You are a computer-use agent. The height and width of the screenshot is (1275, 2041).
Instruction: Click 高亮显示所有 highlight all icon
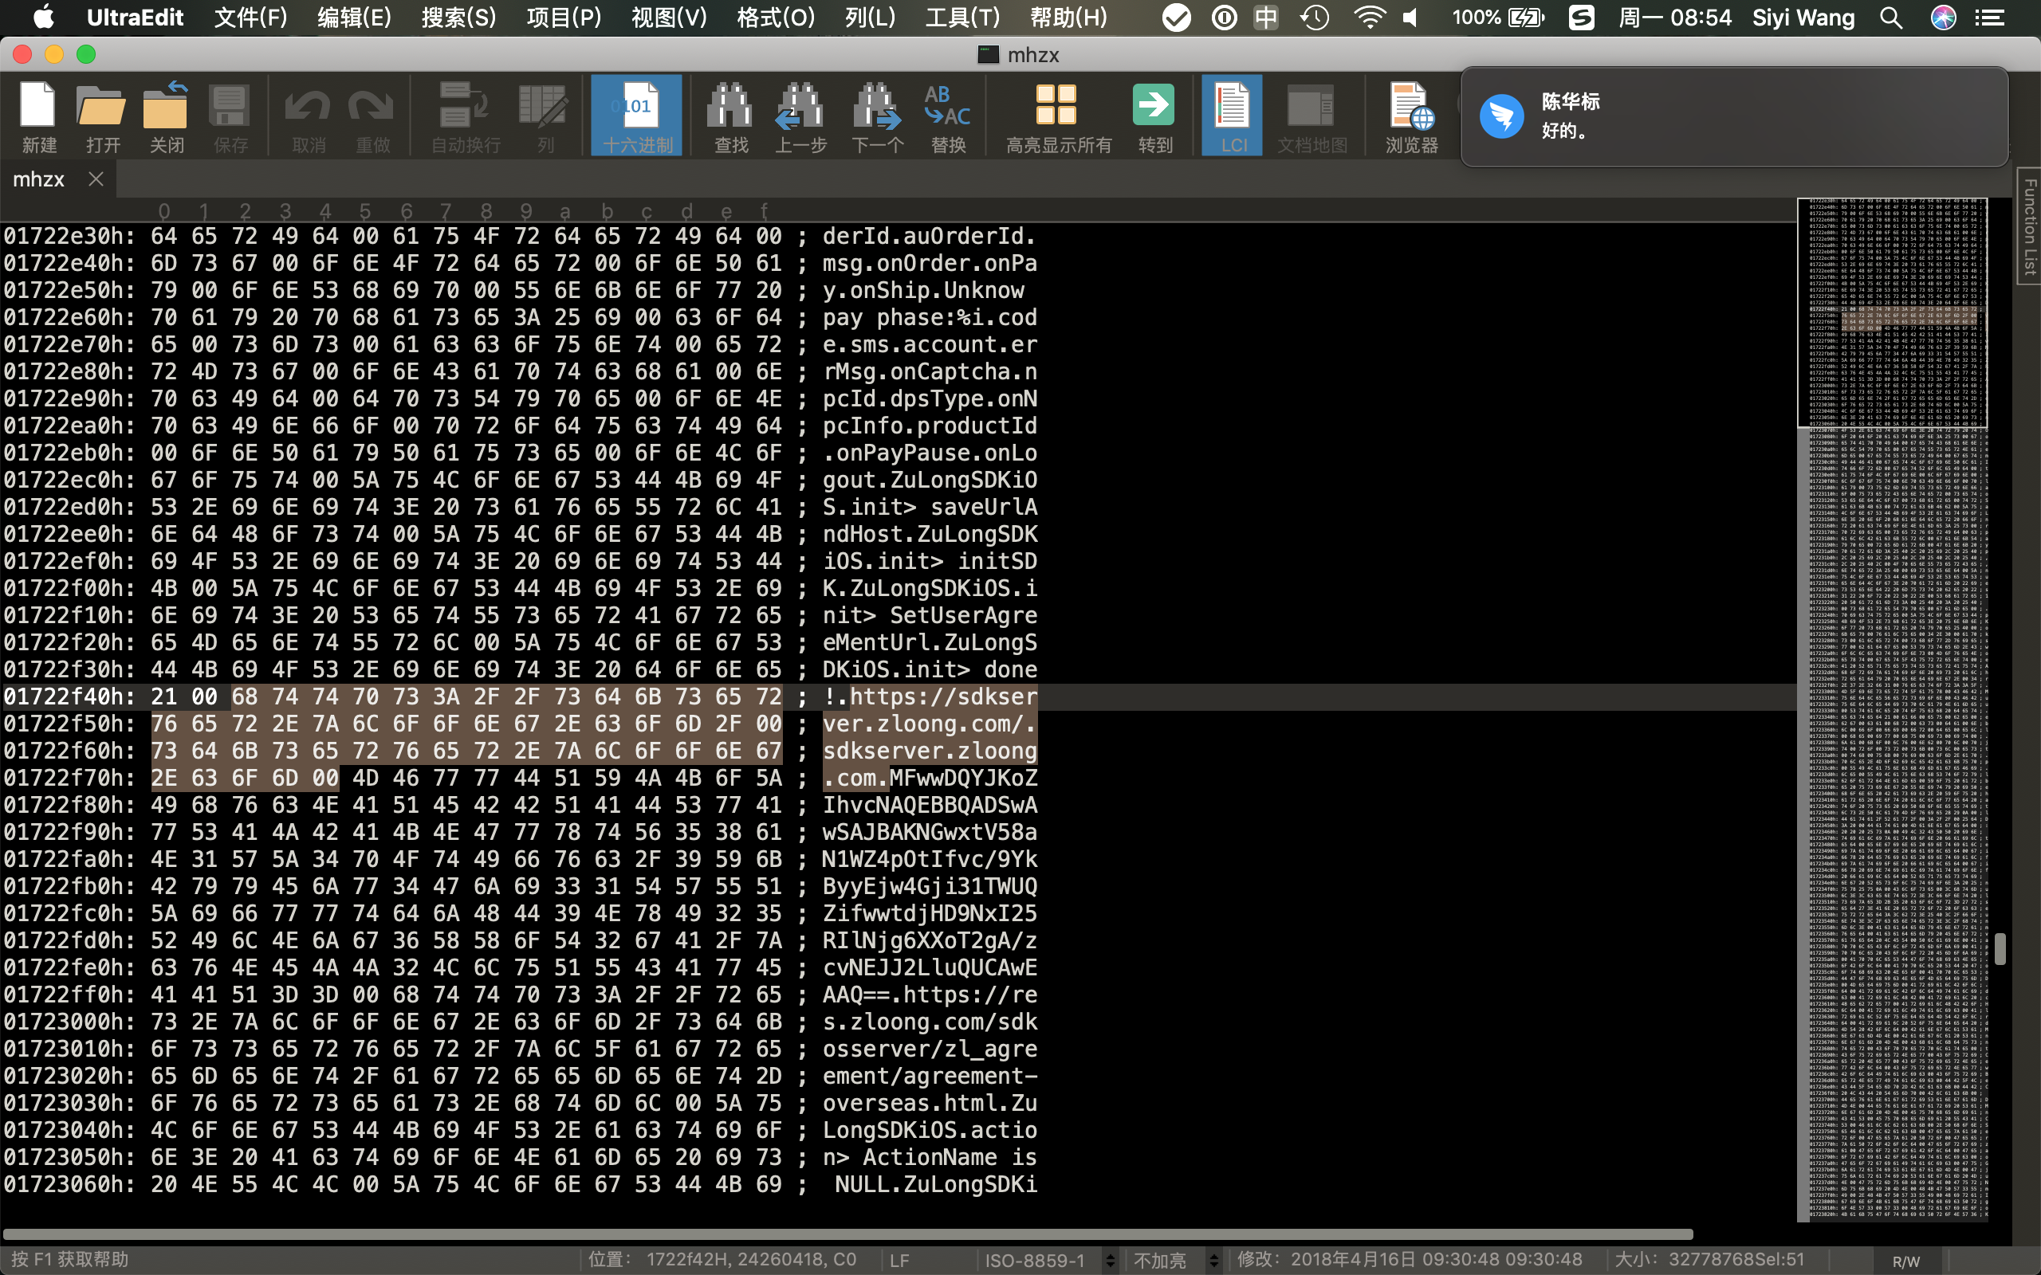pyautogui.click(x=1058, y=116)
